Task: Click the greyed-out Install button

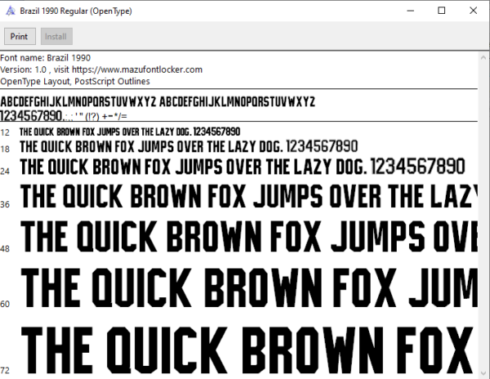Action: pos(56,36)
